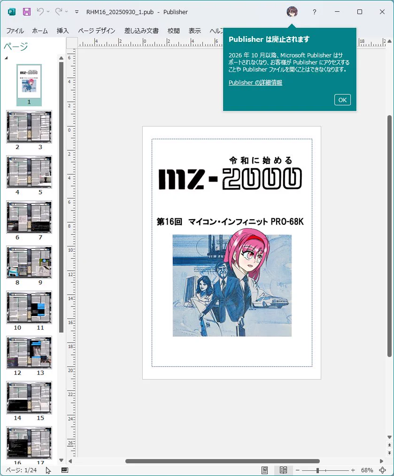Open the 表示 tab

click(x=194, y=31)
